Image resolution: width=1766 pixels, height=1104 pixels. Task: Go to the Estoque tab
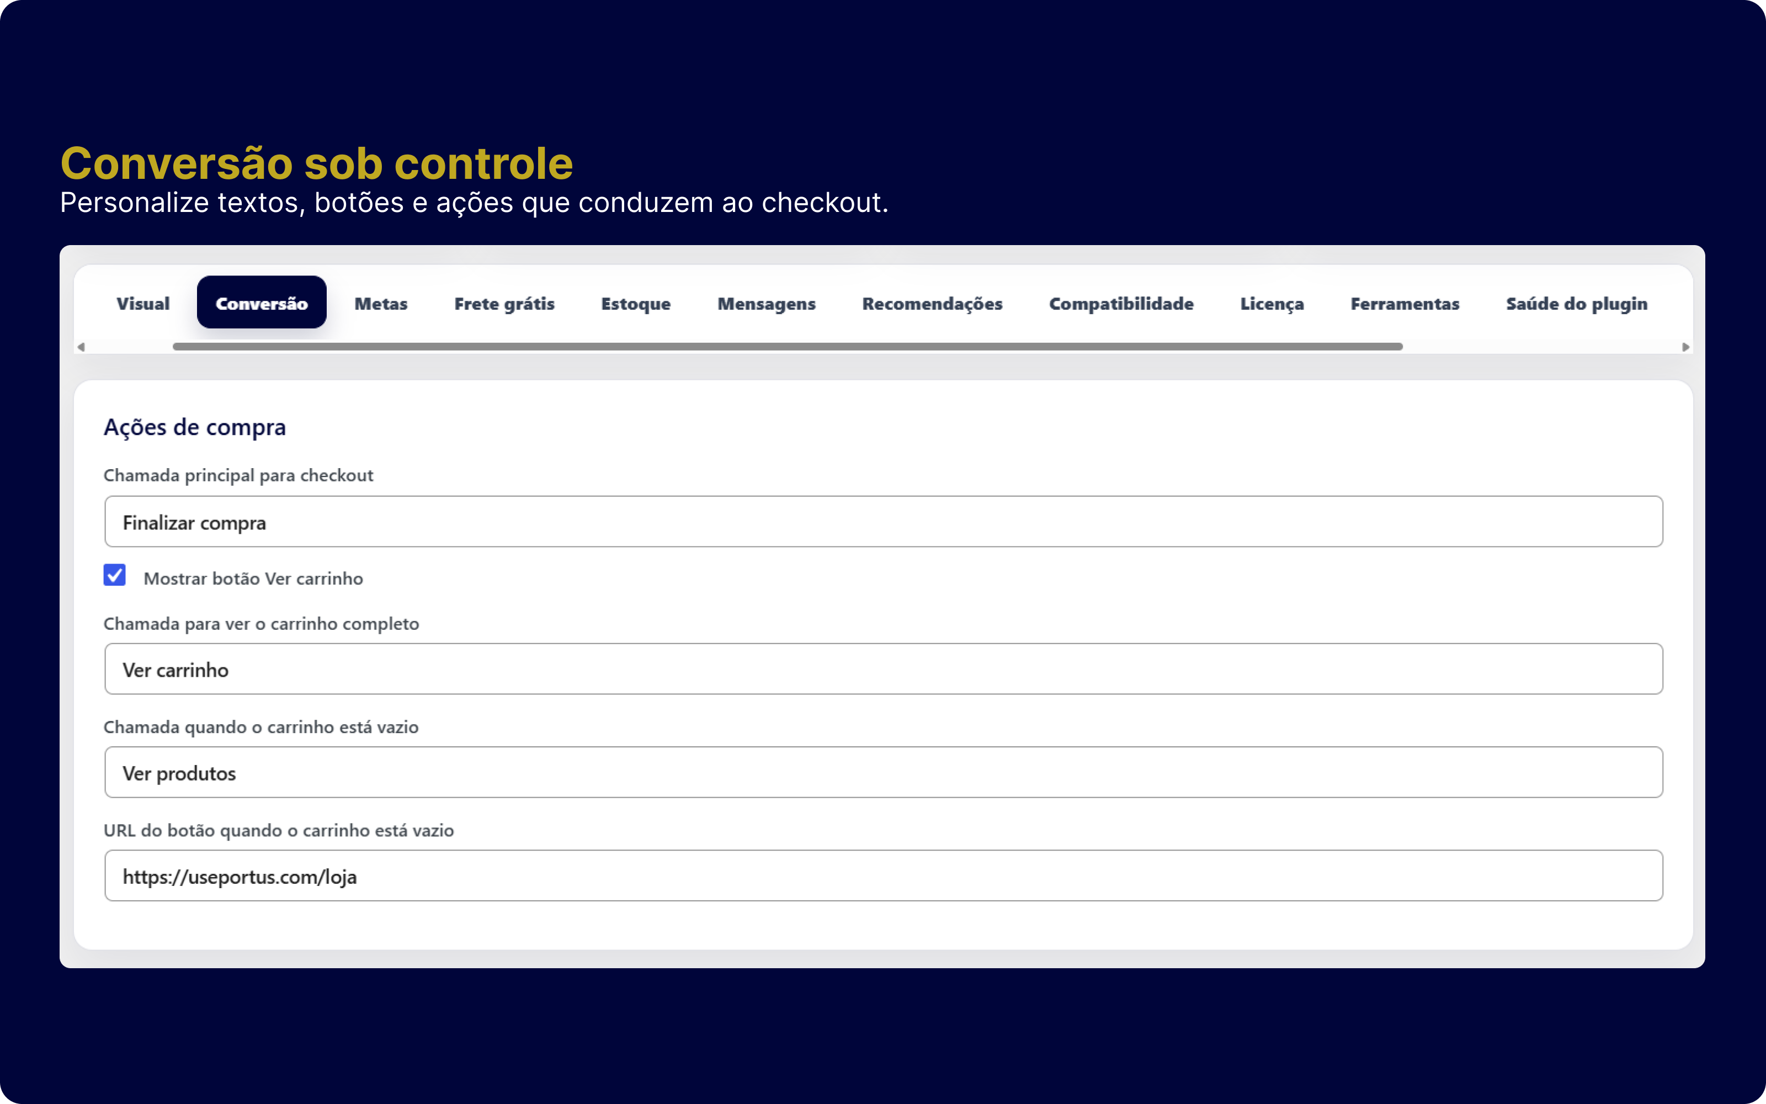(x=636, y=303)
